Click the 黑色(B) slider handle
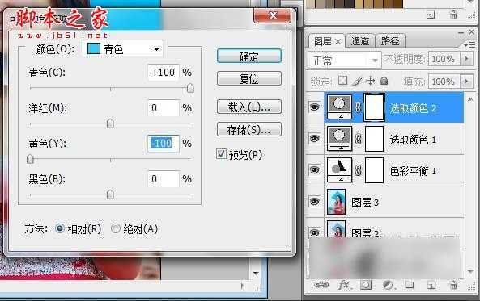 click(110, 194)
